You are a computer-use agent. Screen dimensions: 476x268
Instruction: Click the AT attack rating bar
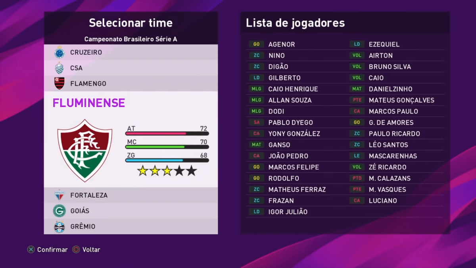[x=167, y=133]
